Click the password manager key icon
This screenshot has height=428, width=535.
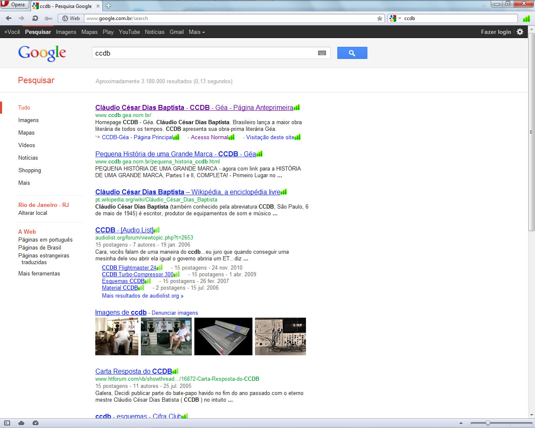[x=48, y=18]
